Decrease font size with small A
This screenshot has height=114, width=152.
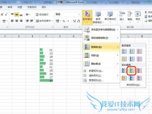click(6, 14)
